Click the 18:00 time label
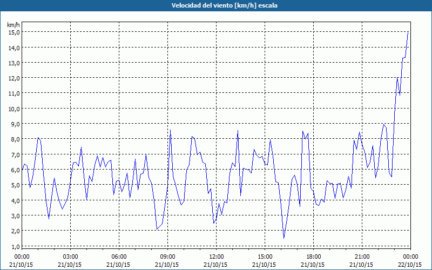Screen dimensions: 432x270 pyautogui.click(x=314, y=257)
